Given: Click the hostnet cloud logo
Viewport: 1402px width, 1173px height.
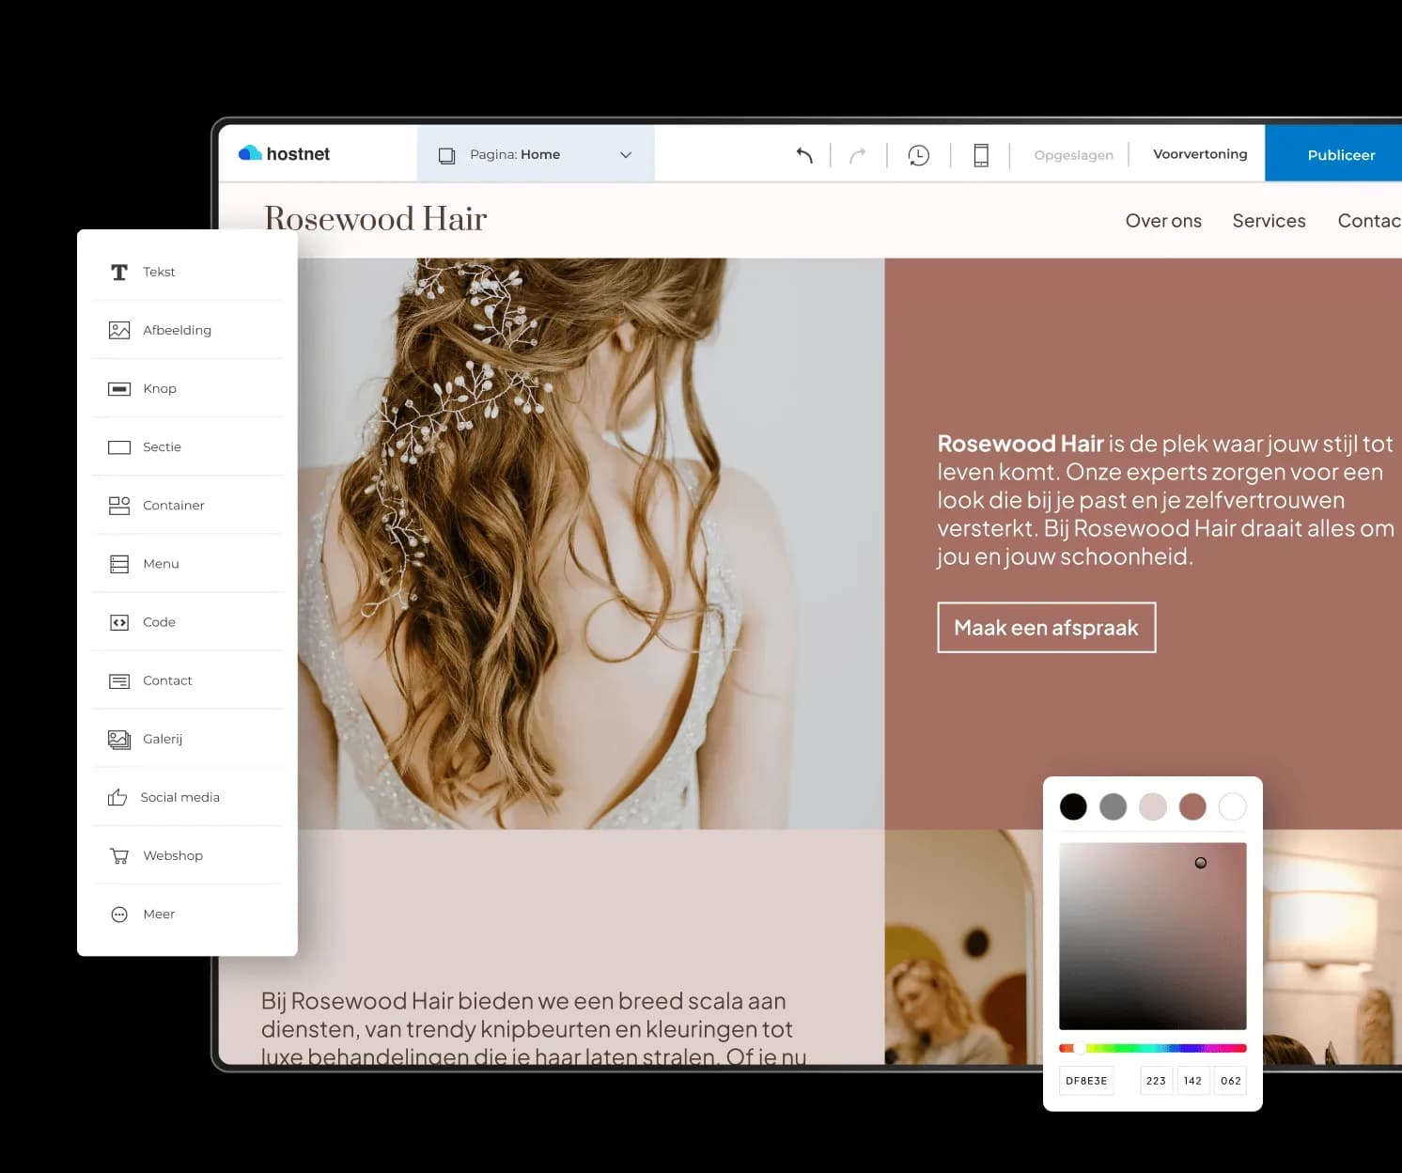Looking at the screenshot, I should pos(285,153).
